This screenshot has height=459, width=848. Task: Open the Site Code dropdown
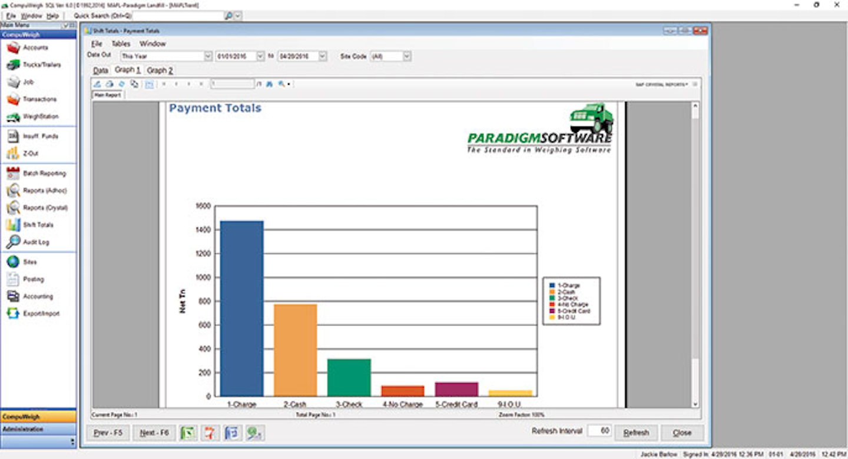tap(407, 56)
